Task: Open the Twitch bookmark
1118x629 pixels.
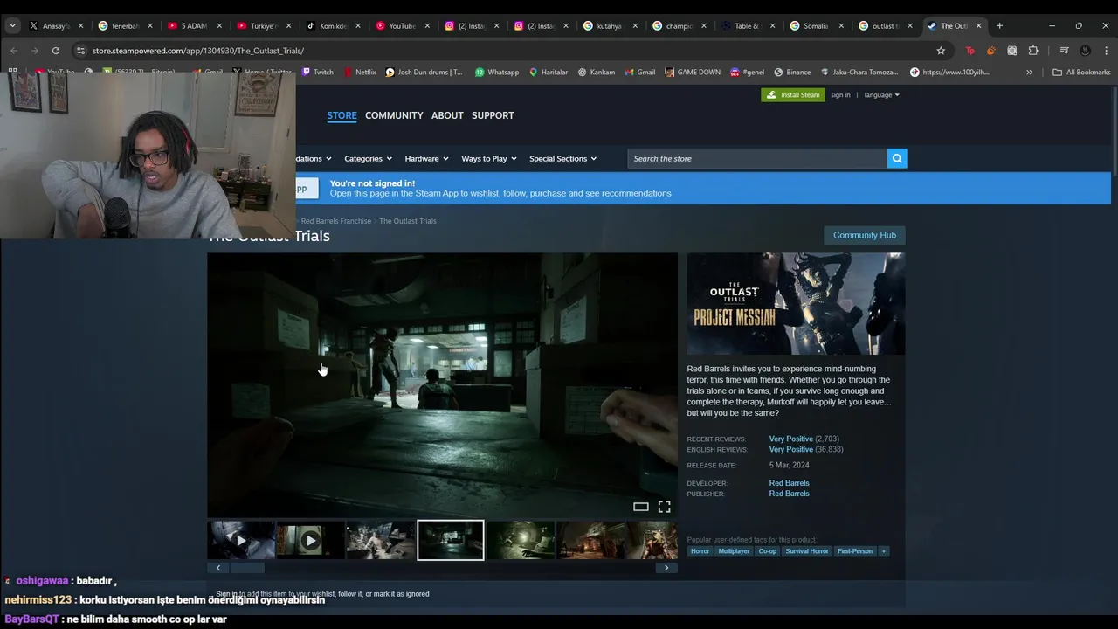Action: [316, 73]
